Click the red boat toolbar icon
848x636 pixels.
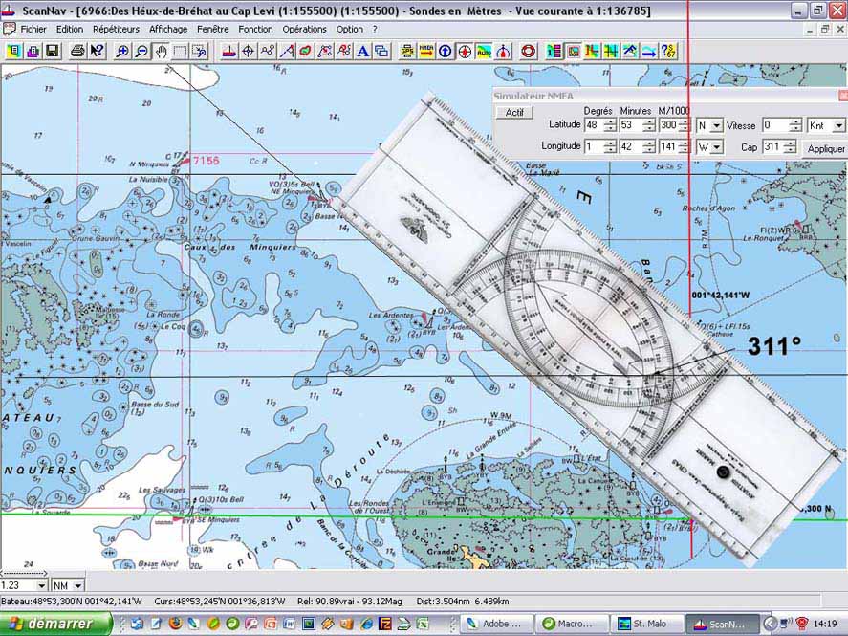click(229, 52)
